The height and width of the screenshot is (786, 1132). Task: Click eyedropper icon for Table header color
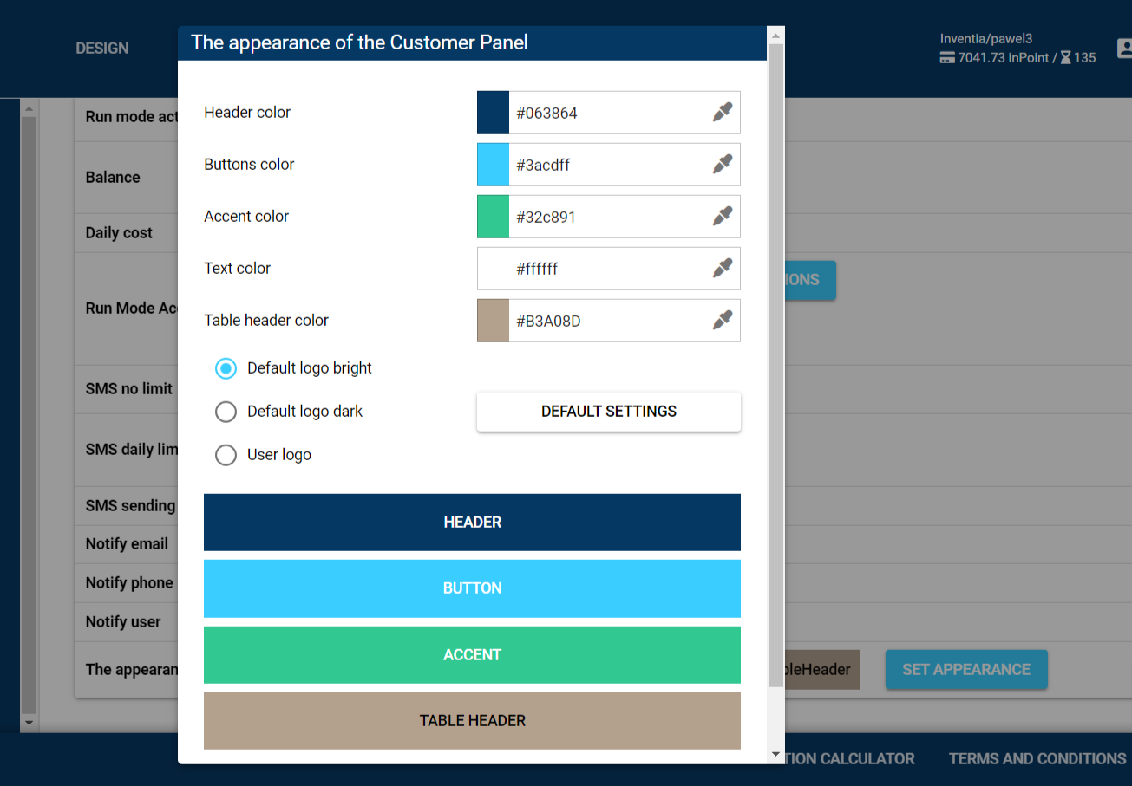coord(723,320)
